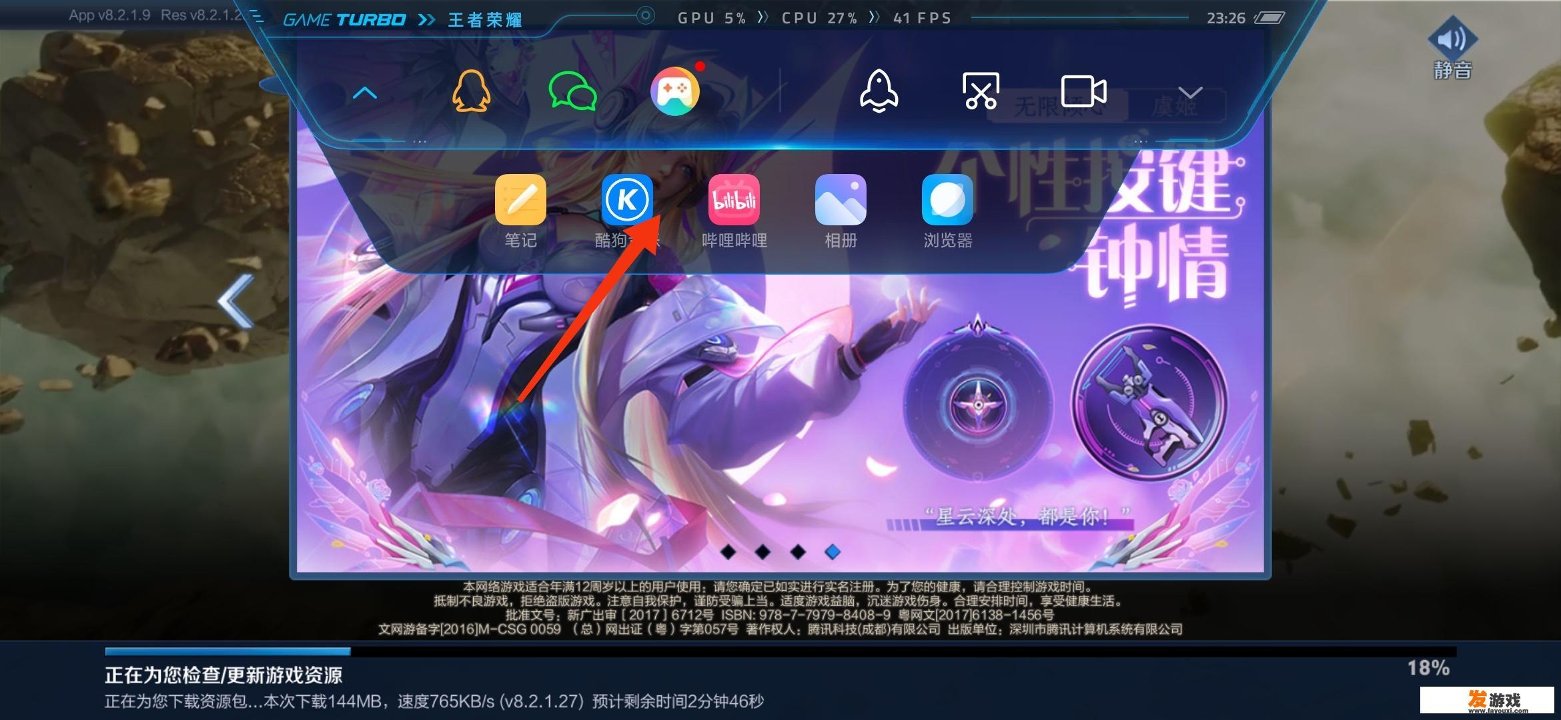Screen dimensions: 1561x720
Task: Click the App v8.2.1.9 version label
Action: tap(109, 15)
